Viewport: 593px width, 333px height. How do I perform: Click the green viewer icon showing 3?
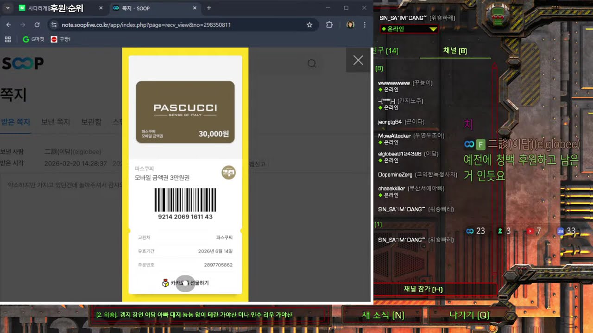pos(500,231)
